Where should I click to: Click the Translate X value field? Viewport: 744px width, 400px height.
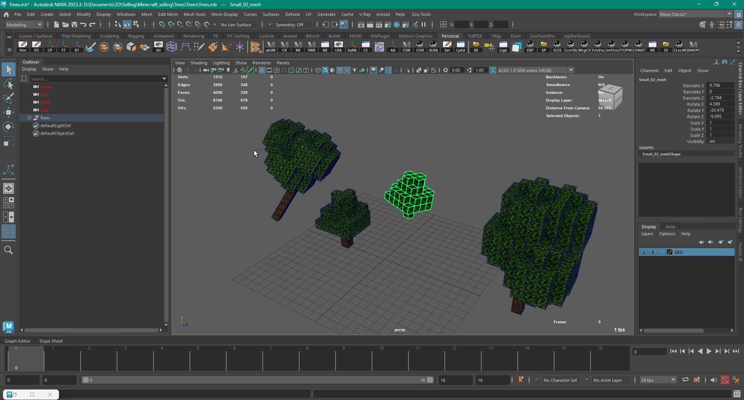720,85
